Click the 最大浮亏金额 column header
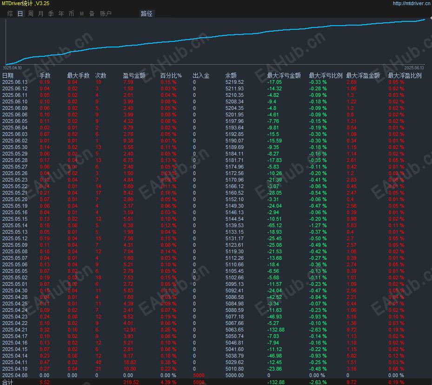Image resolution: width=432 pixels, height=385 pixels. tap(284, 75)
